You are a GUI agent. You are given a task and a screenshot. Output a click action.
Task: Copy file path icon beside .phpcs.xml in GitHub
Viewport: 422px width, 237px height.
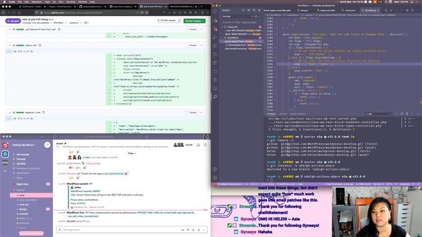[x=40, y=45]
